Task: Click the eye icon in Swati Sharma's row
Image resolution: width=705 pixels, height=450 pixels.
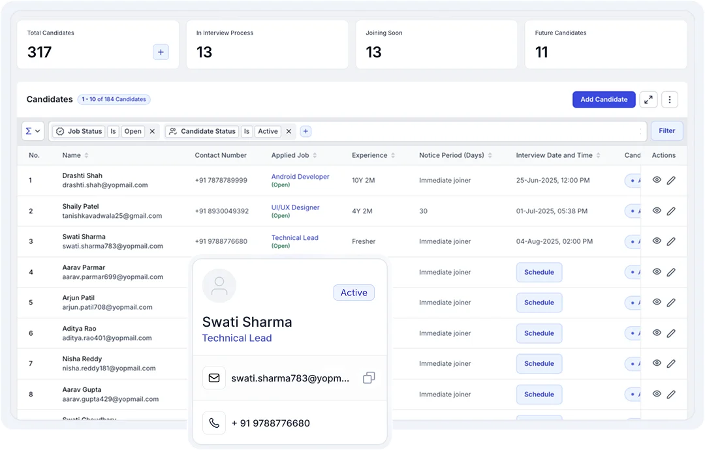Action: tap(657, 241)
